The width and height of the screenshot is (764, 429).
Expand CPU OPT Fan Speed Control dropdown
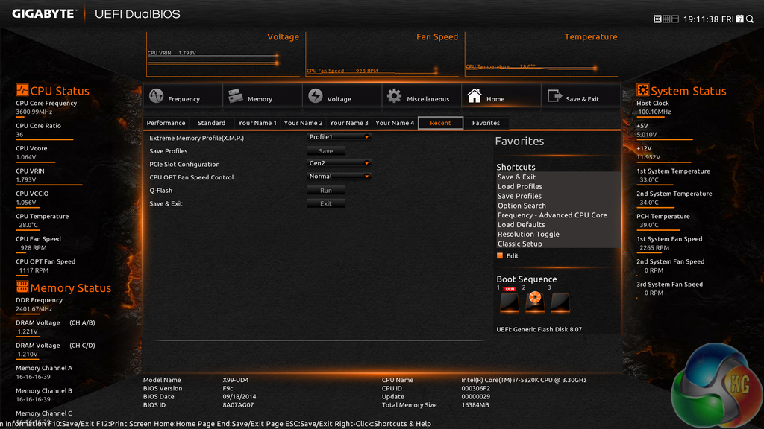339,177
